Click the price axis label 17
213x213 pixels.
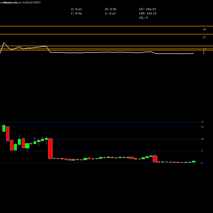click(x=202, y=122)
